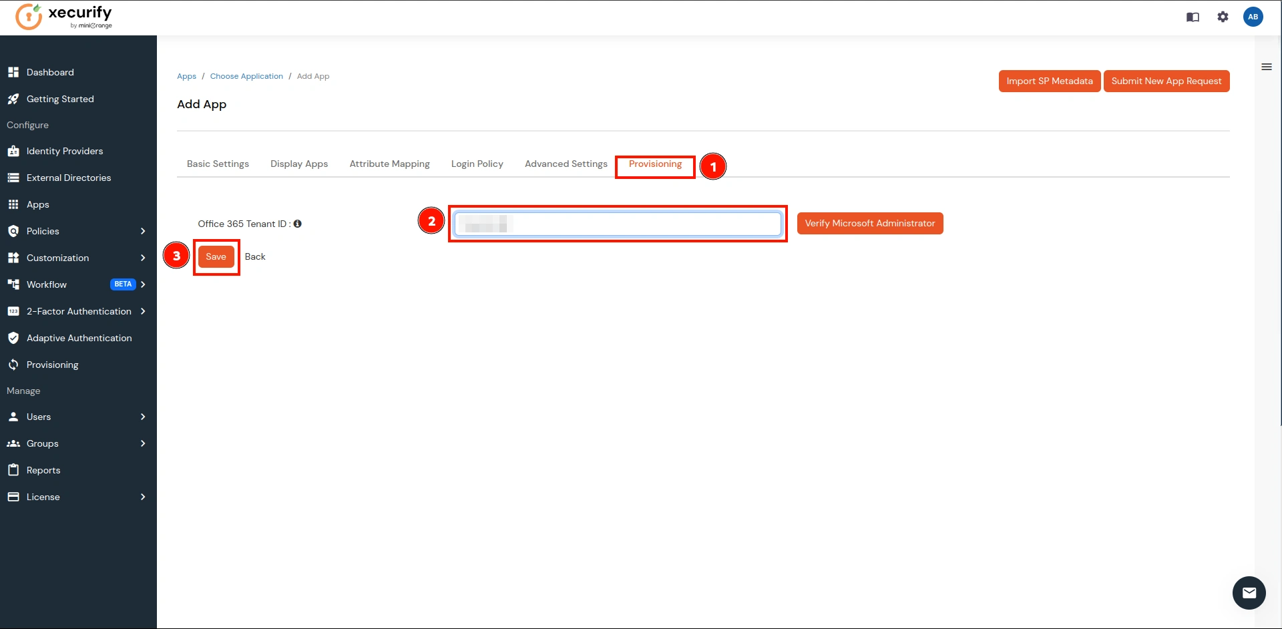Select the Provisioning sync icon
1282x629 pixels.
point(13,365)
